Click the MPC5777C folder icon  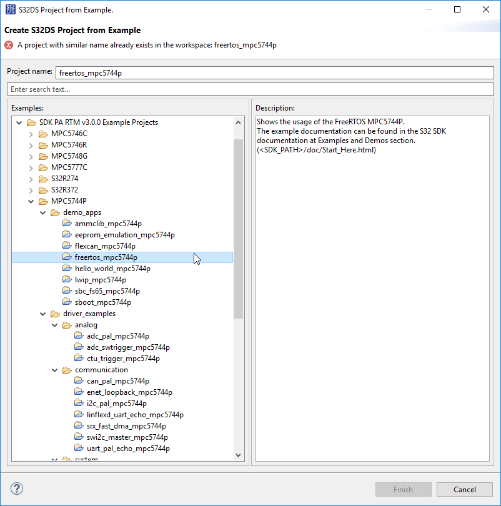coord(43,168)
